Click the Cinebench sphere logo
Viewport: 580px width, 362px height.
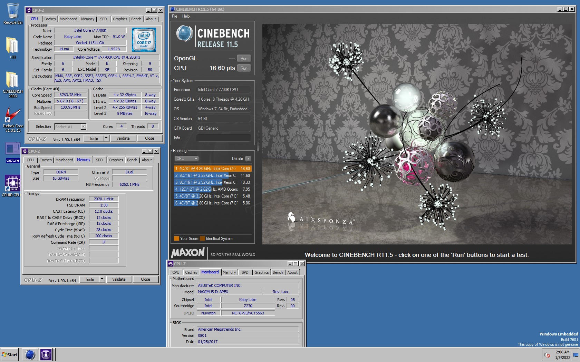pyautogui.click(x=185, y=34)
